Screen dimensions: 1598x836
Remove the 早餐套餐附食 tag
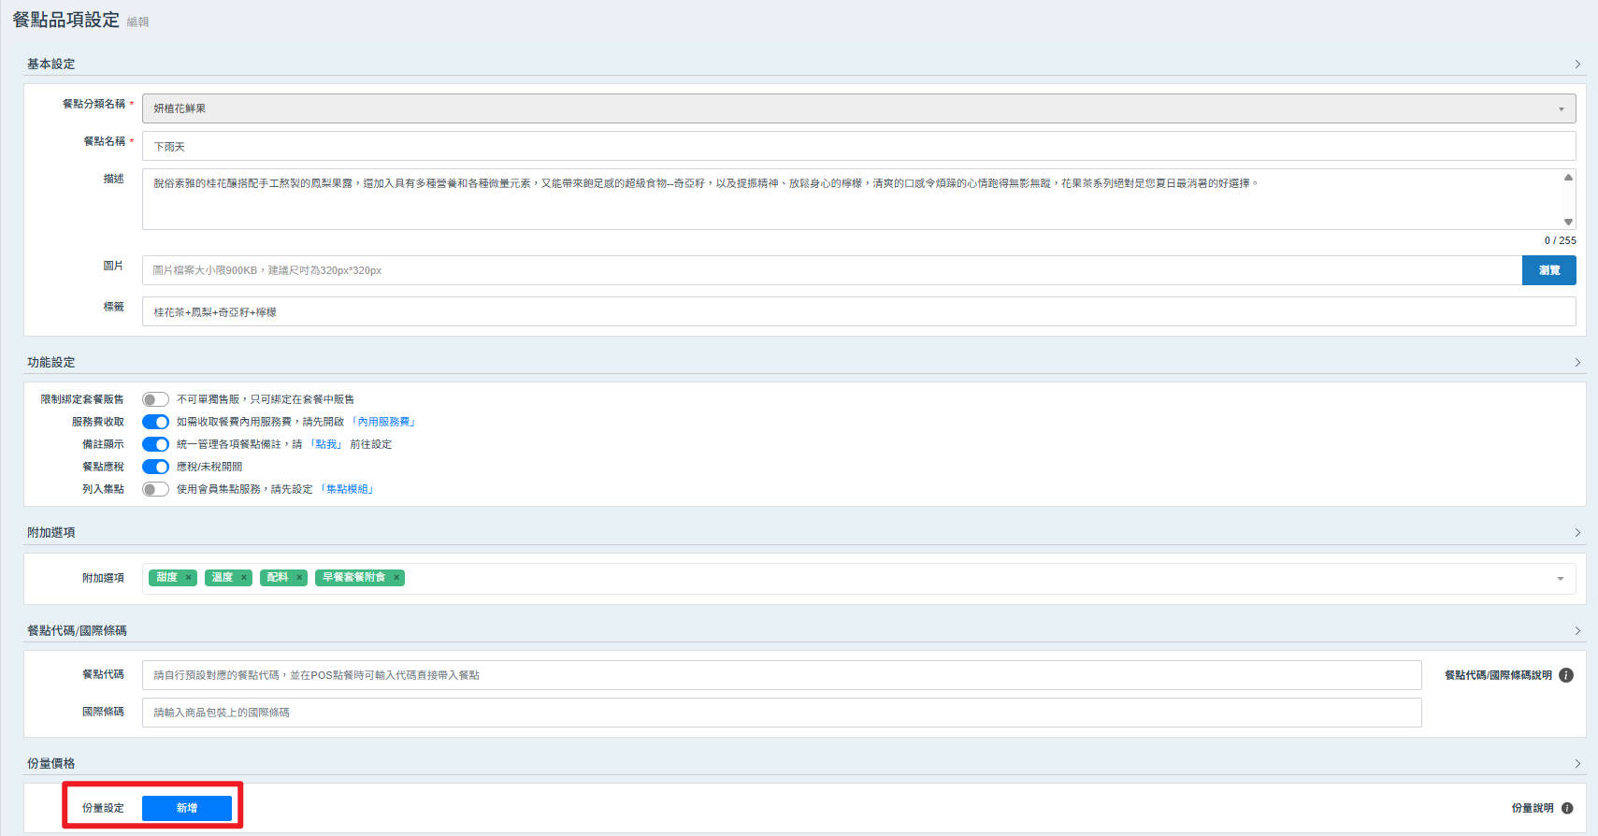pos(396,578)
